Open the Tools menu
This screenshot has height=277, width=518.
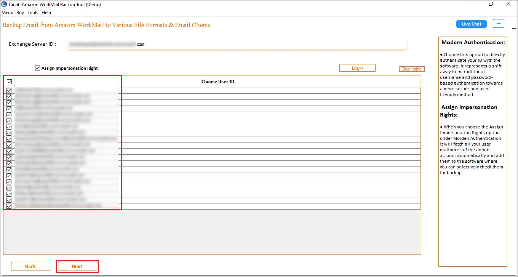(33, 13)
